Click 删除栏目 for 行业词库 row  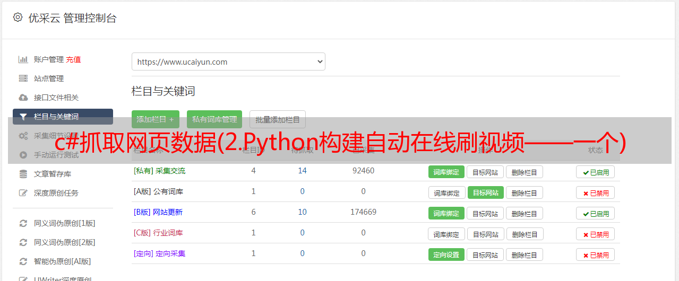coord(525,234)
